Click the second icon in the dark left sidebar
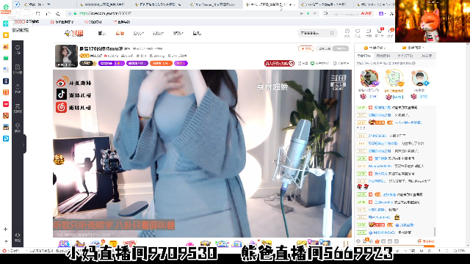The width and height of the screenshot is (470, 264). (x=18, y=67)
